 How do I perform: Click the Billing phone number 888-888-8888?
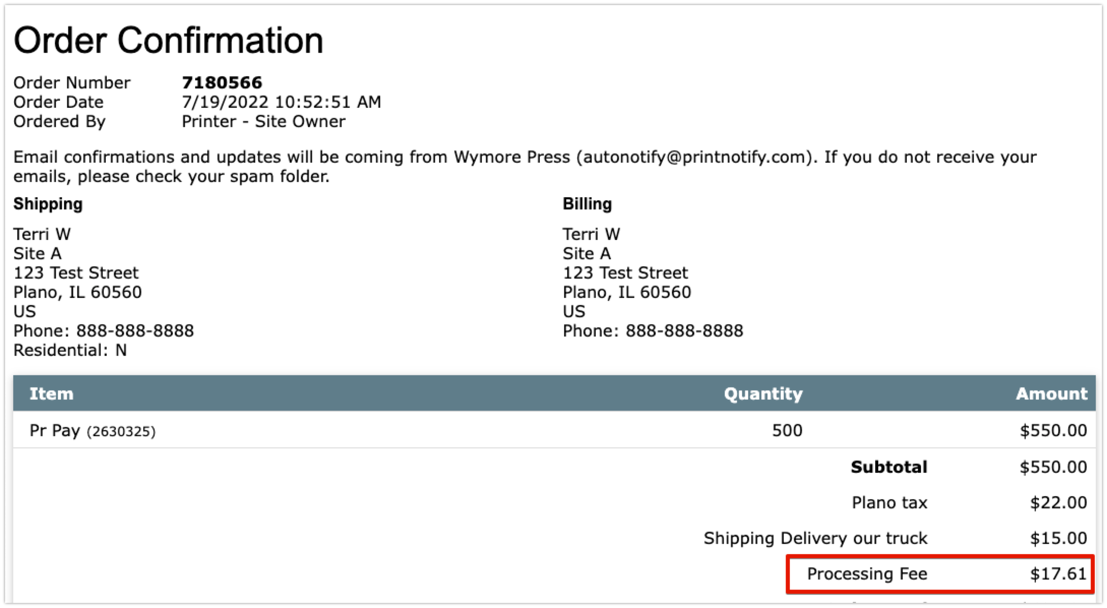click(x=684, y=331)
